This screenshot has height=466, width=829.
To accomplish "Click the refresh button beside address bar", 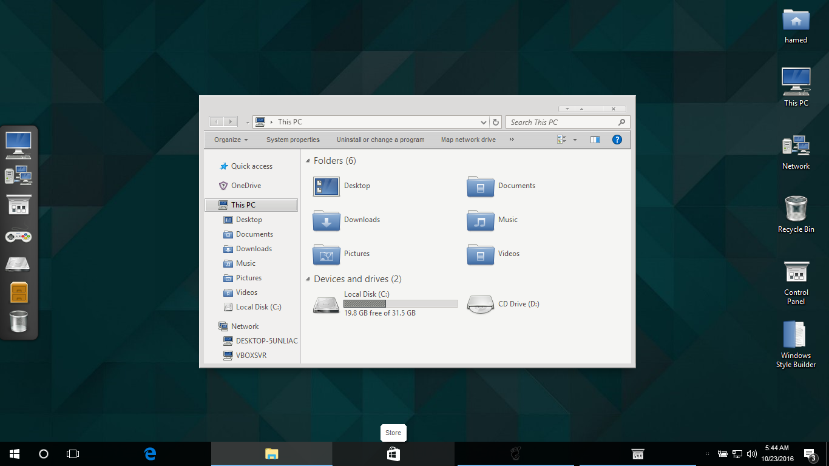I will tap(496, 122).
